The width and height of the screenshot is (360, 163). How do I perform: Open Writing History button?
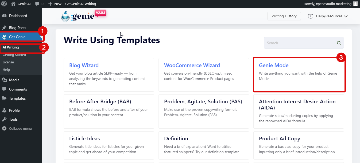pos(284,16)
